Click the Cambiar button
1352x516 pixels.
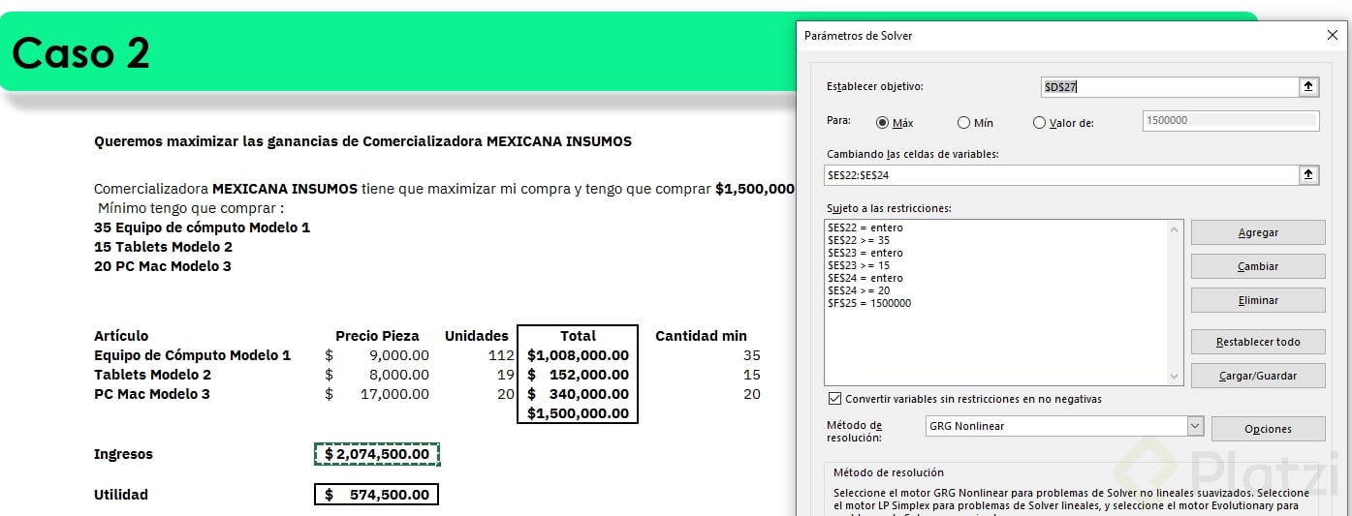click(x=1258, y=266)
